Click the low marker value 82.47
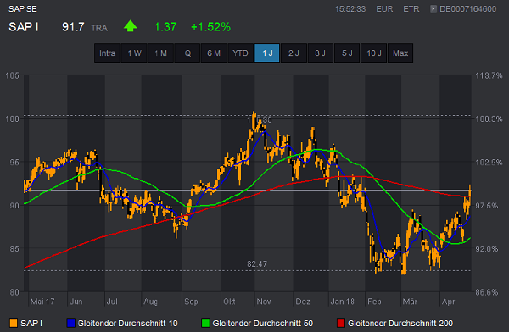509x332 pixels. tap(257, 264)
